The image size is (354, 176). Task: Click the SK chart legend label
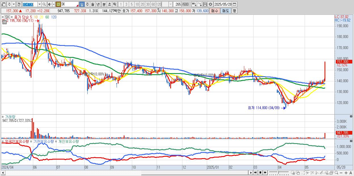tap(7, 17)
